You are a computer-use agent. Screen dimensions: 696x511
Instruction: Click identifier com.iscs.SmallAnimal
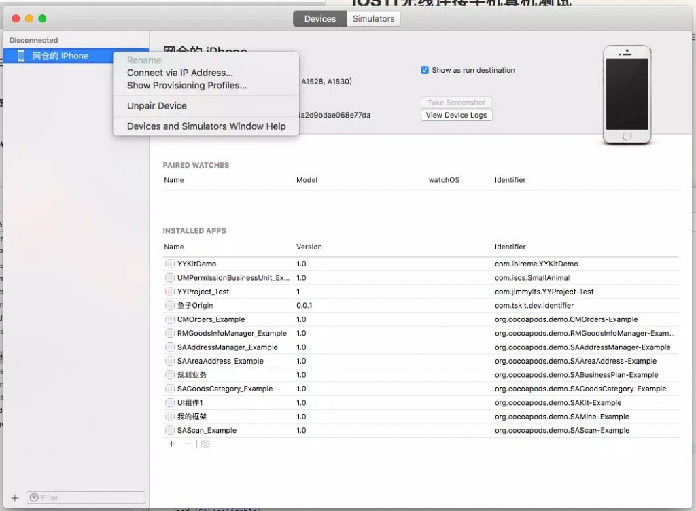click(532, 278)
